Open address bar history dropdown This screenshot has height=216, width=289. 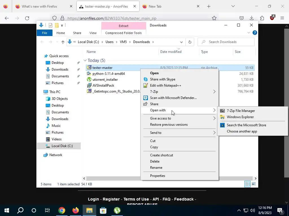(x=181, y=42)
